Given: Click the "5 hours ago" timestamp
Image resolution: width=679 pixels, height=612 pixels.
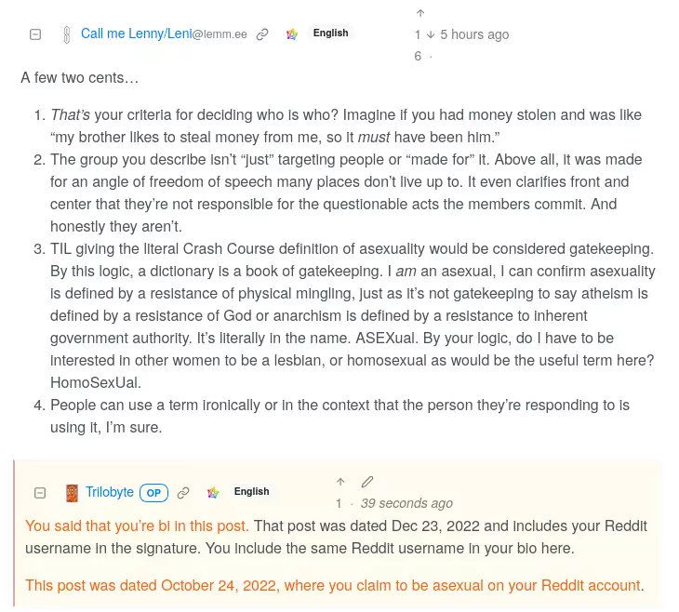Looking at the screenshot, I should [474, 34].
